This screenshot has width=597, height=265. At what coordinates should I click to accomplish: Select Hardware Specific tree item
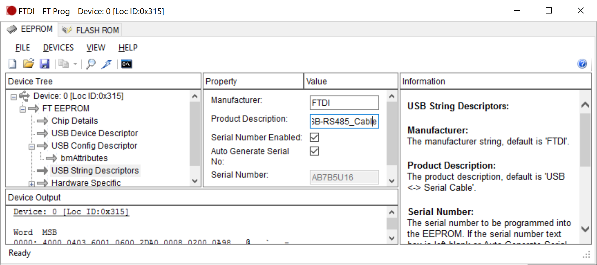86,183
